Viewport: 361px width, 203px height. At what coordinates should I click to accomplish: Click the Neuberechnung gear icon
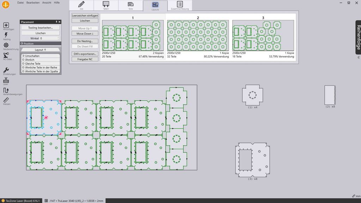6,45
